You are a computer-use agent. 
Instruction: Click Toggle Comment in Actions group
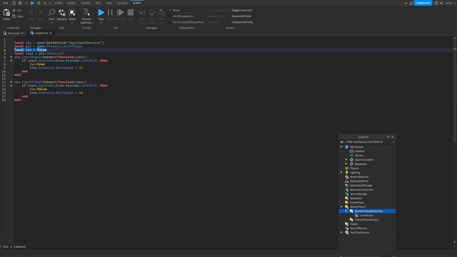[242, 10]
